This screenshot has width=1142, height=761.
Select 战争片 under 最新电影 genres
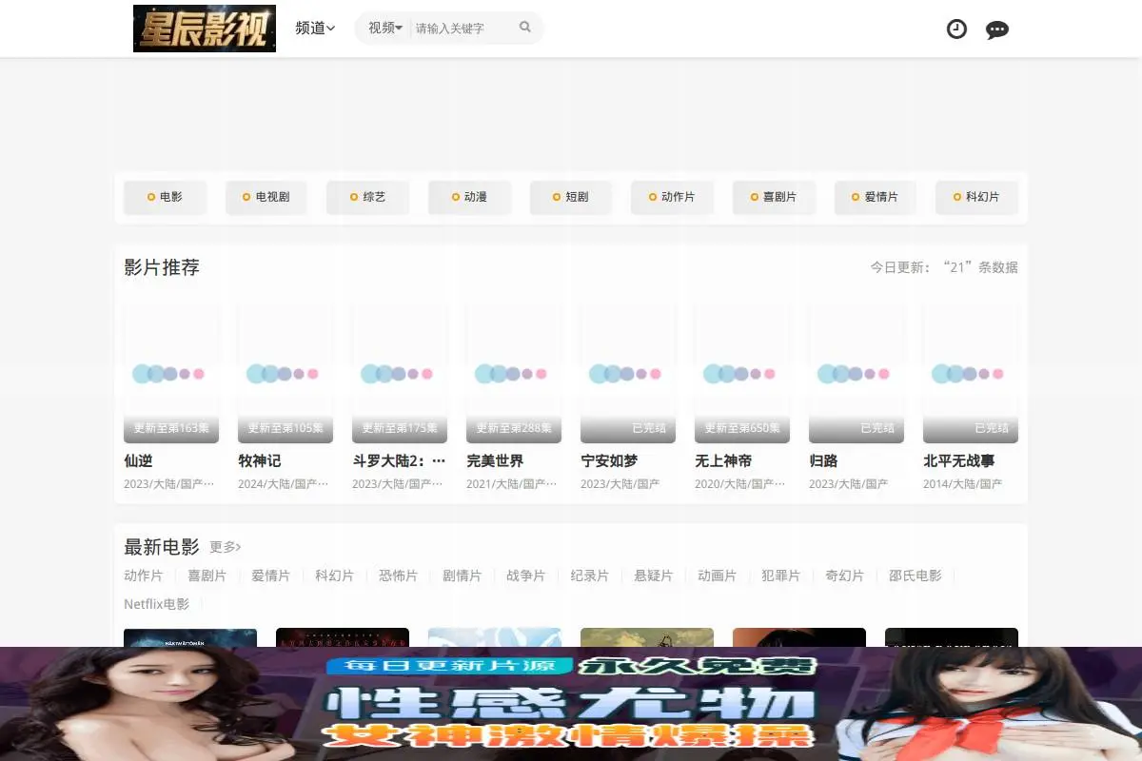pos(525,576)
